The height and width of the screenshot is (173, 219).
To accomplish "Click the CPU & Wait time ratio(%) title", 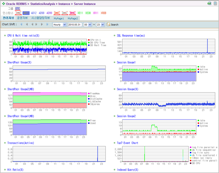I will [23, 36].
